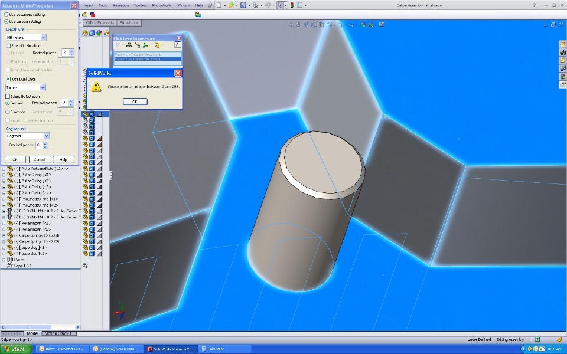The image size is (567, 354).
Task: Open the Degrees angular unit dropdown
Action: [x=46, y=136]
